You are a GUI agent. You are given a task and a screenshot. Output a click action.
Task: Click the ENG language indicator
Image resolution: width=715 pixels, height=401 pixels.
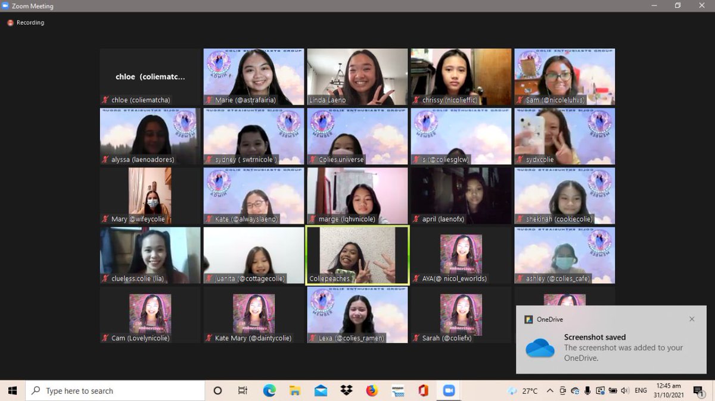tap(641, 391)
